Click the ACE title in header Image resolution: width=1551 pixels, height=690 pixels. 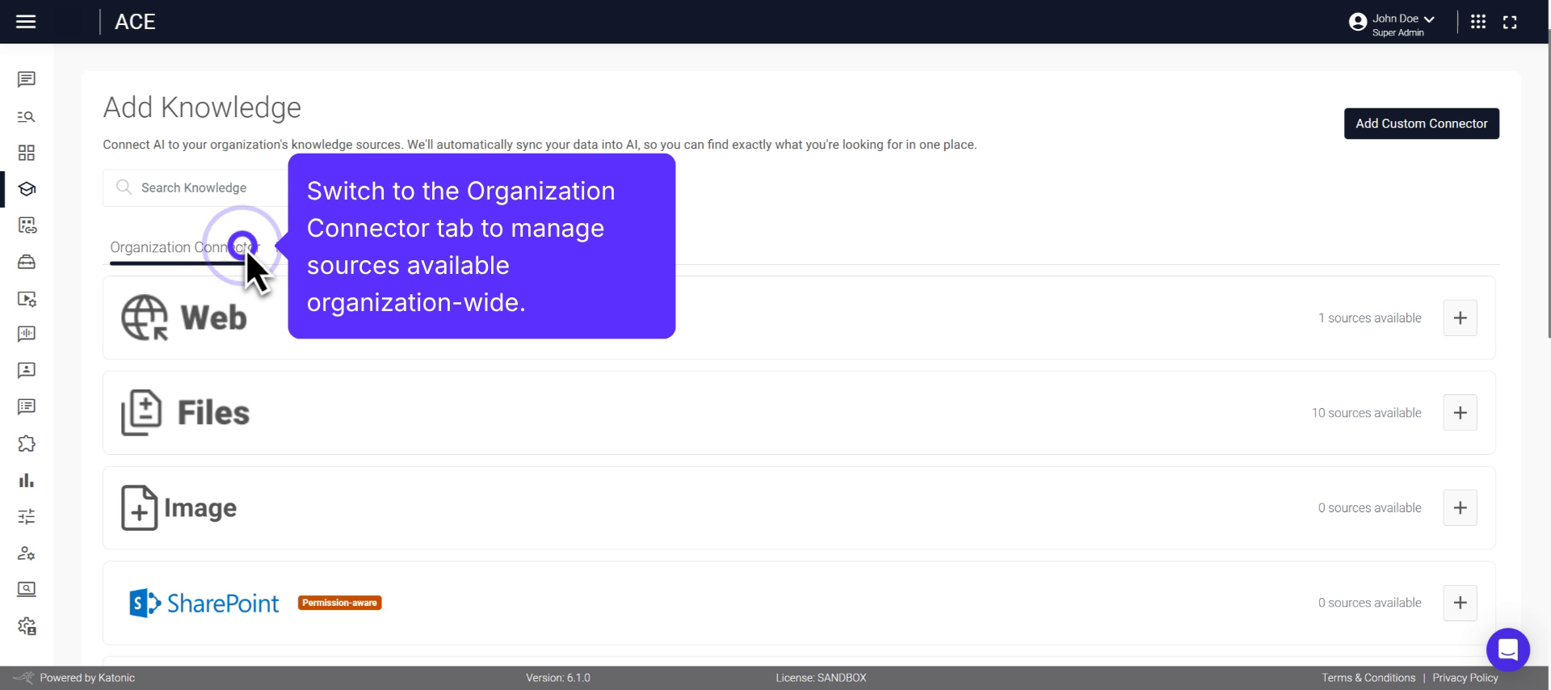coord(135,22)
